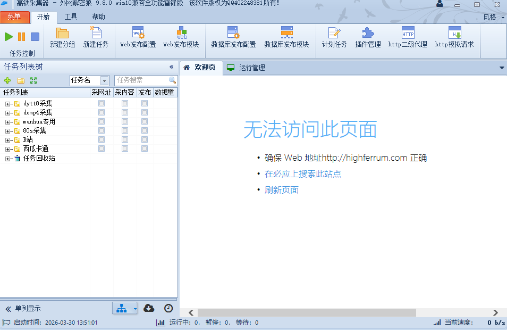
Task: Toggle 发布 checkbox for 西瓜卡通
Action: pyautogui.click(x=145, y=148)
